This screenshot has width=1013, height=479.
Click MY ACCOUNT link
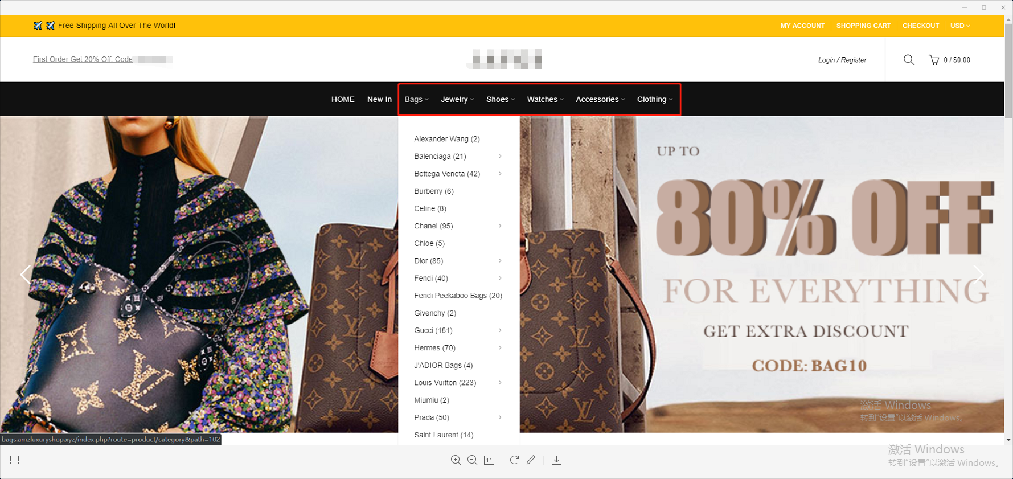(802, 26)
